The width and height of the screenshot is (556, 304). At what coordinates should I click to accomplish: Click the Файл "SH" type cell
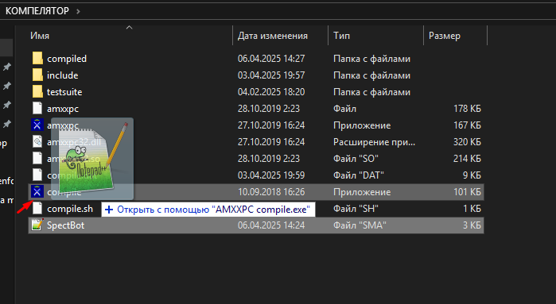pos(356,209)
